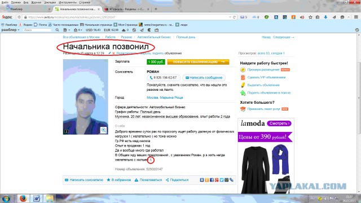This screenshot has width=361, height=203.
Task: Click USD 56,43 exchange rate
Action: (93, 30)
